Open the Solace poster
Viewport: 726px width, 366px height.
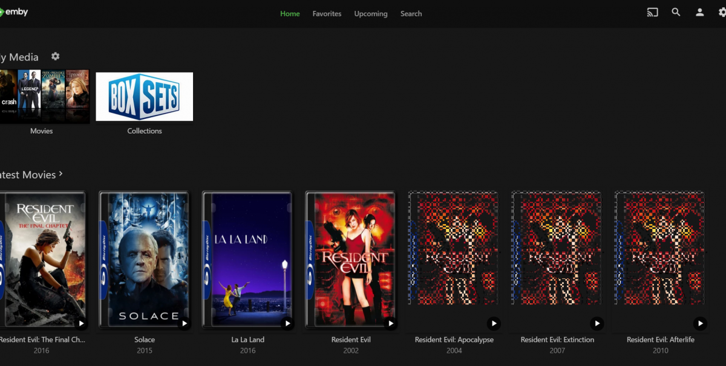[144, 260]
